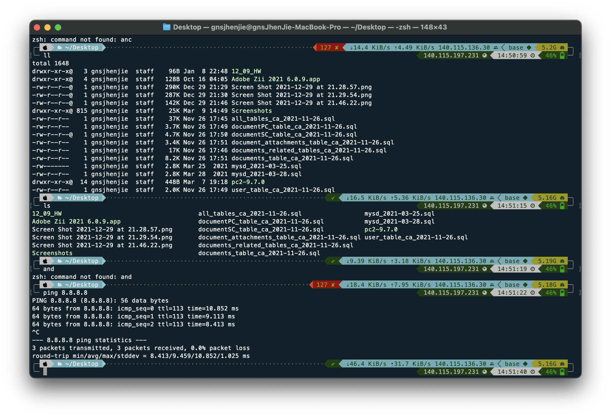The width and height of the screenshot is (611, 417).
Task: Click the Apple logo in the first prompt segment
Action: tap(45, 47)
